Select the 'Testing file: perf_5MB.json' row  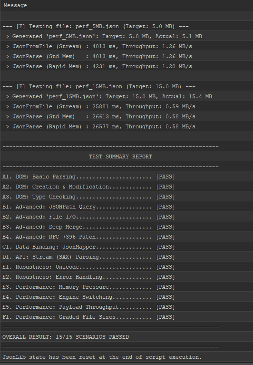click(126, 26)
